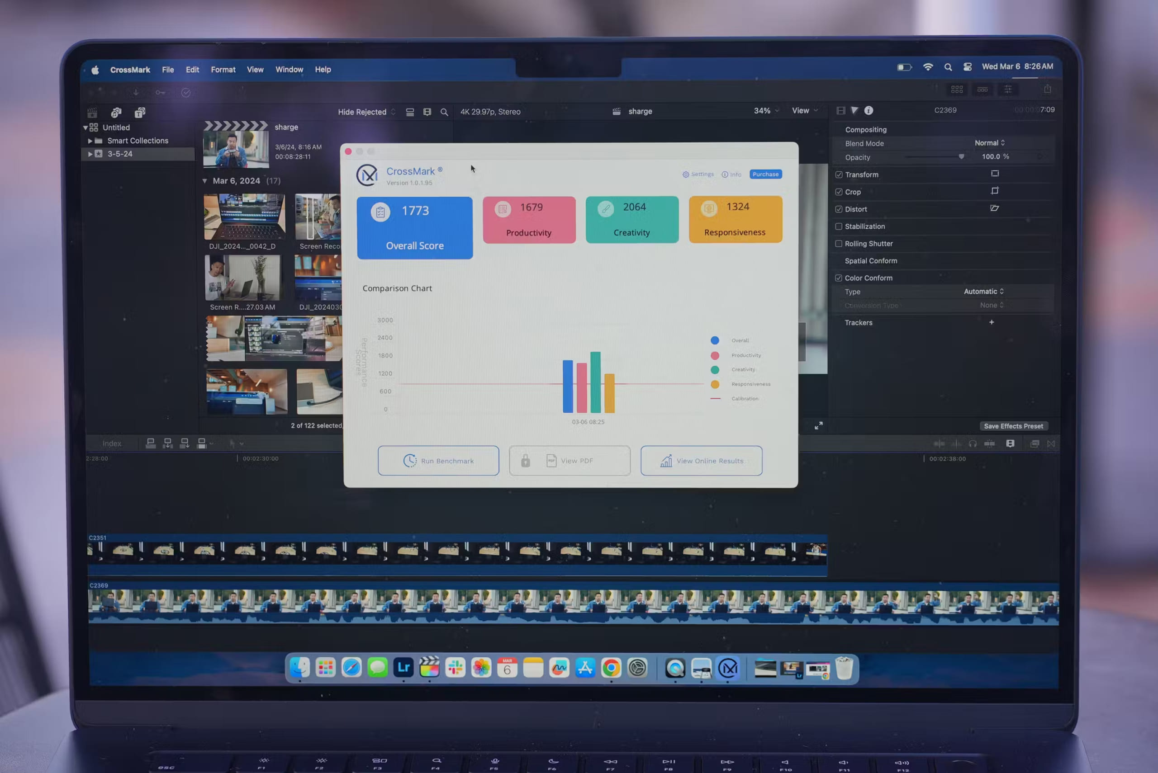Open the Hide Rejected filter dropdown
The height and width of the screenshot is (773, 1158).
(366, 112)
